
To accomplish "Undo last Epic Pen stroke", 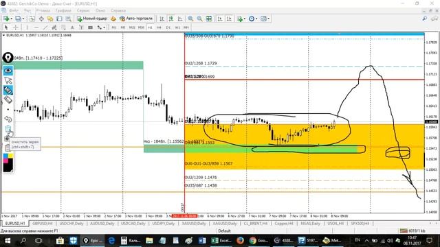I will [8, 119].
